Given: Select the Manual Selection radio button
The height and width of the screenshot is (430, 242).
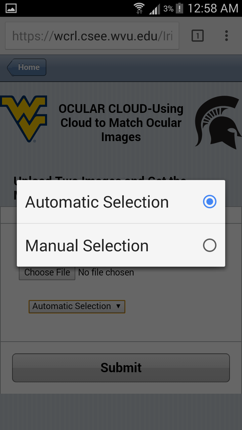Looking at the screenshot, I should coord(210,246).
